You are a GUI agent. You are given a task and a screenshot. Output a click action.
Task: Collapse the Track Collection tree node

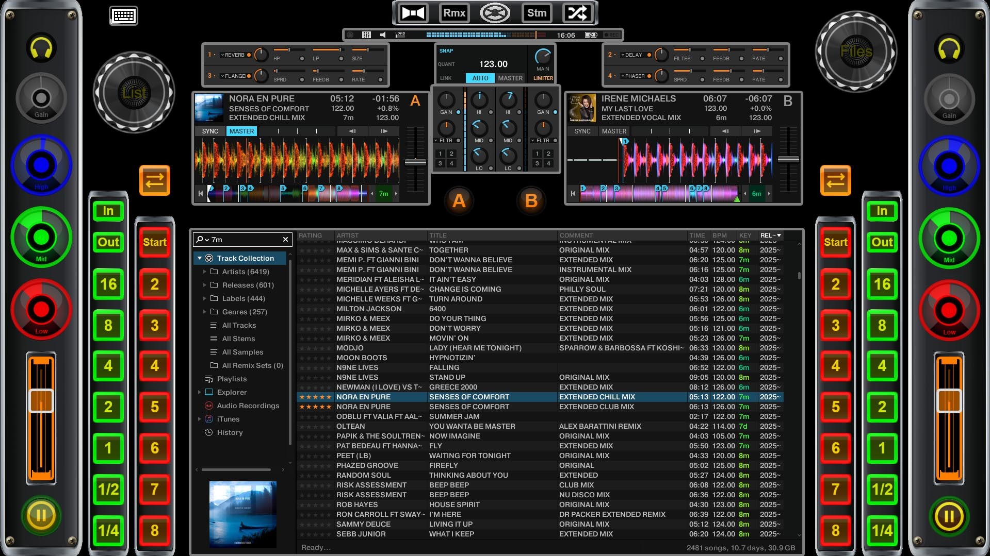pos(200,258)
